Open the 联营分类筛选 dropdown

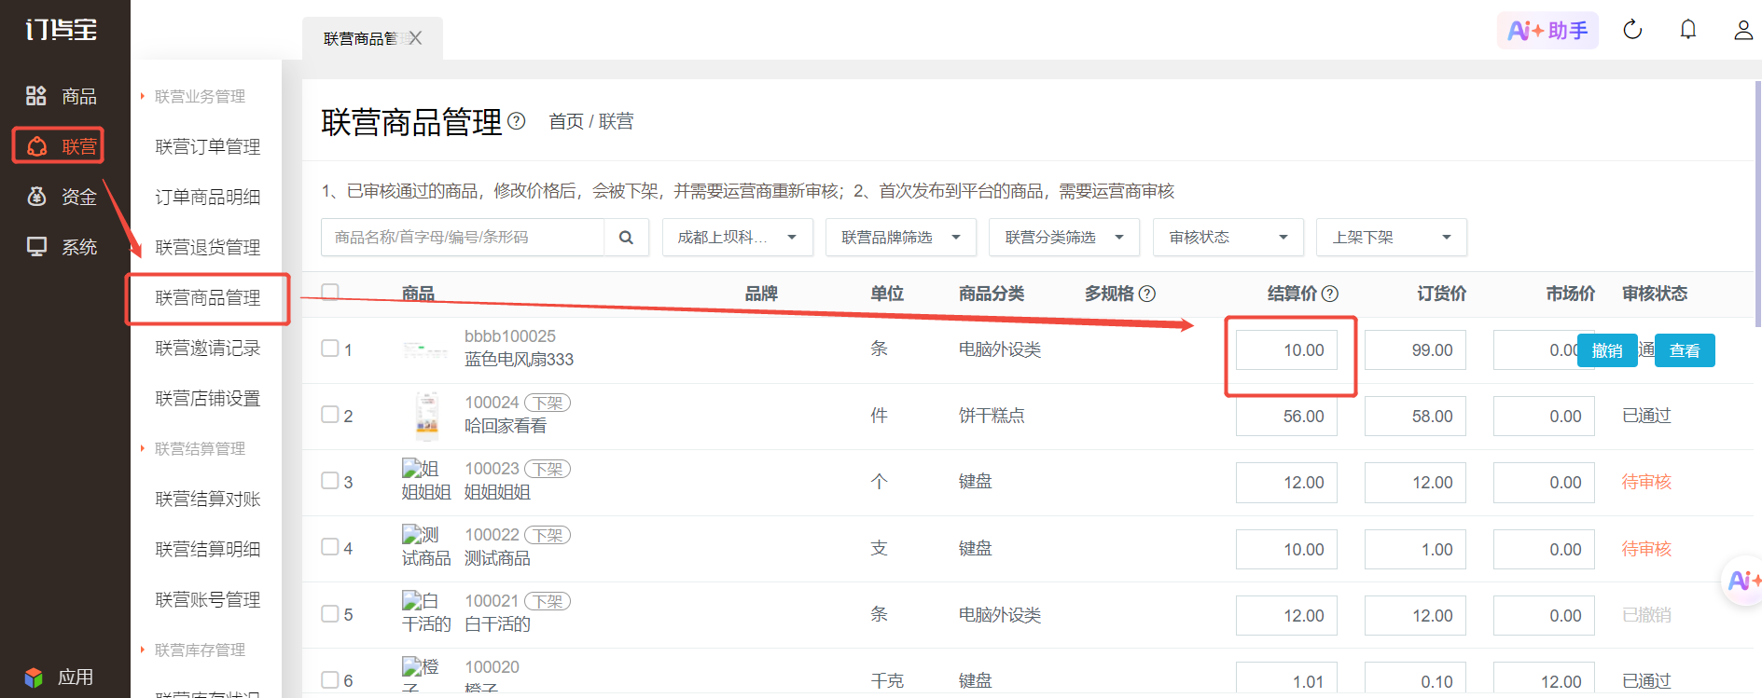click(x=1064, y=238)
